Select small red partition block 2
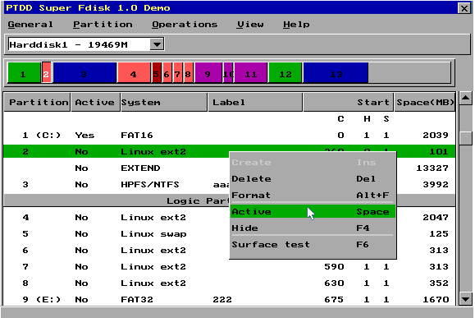This screenshot has height=318, width=475. (46, 72)
